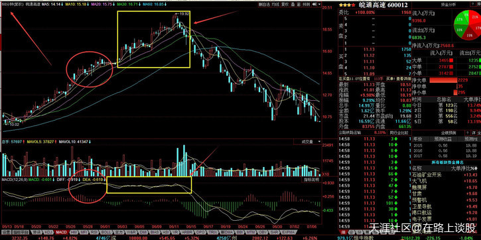Click the 60分钟(复权) period label

coord(12,5)
